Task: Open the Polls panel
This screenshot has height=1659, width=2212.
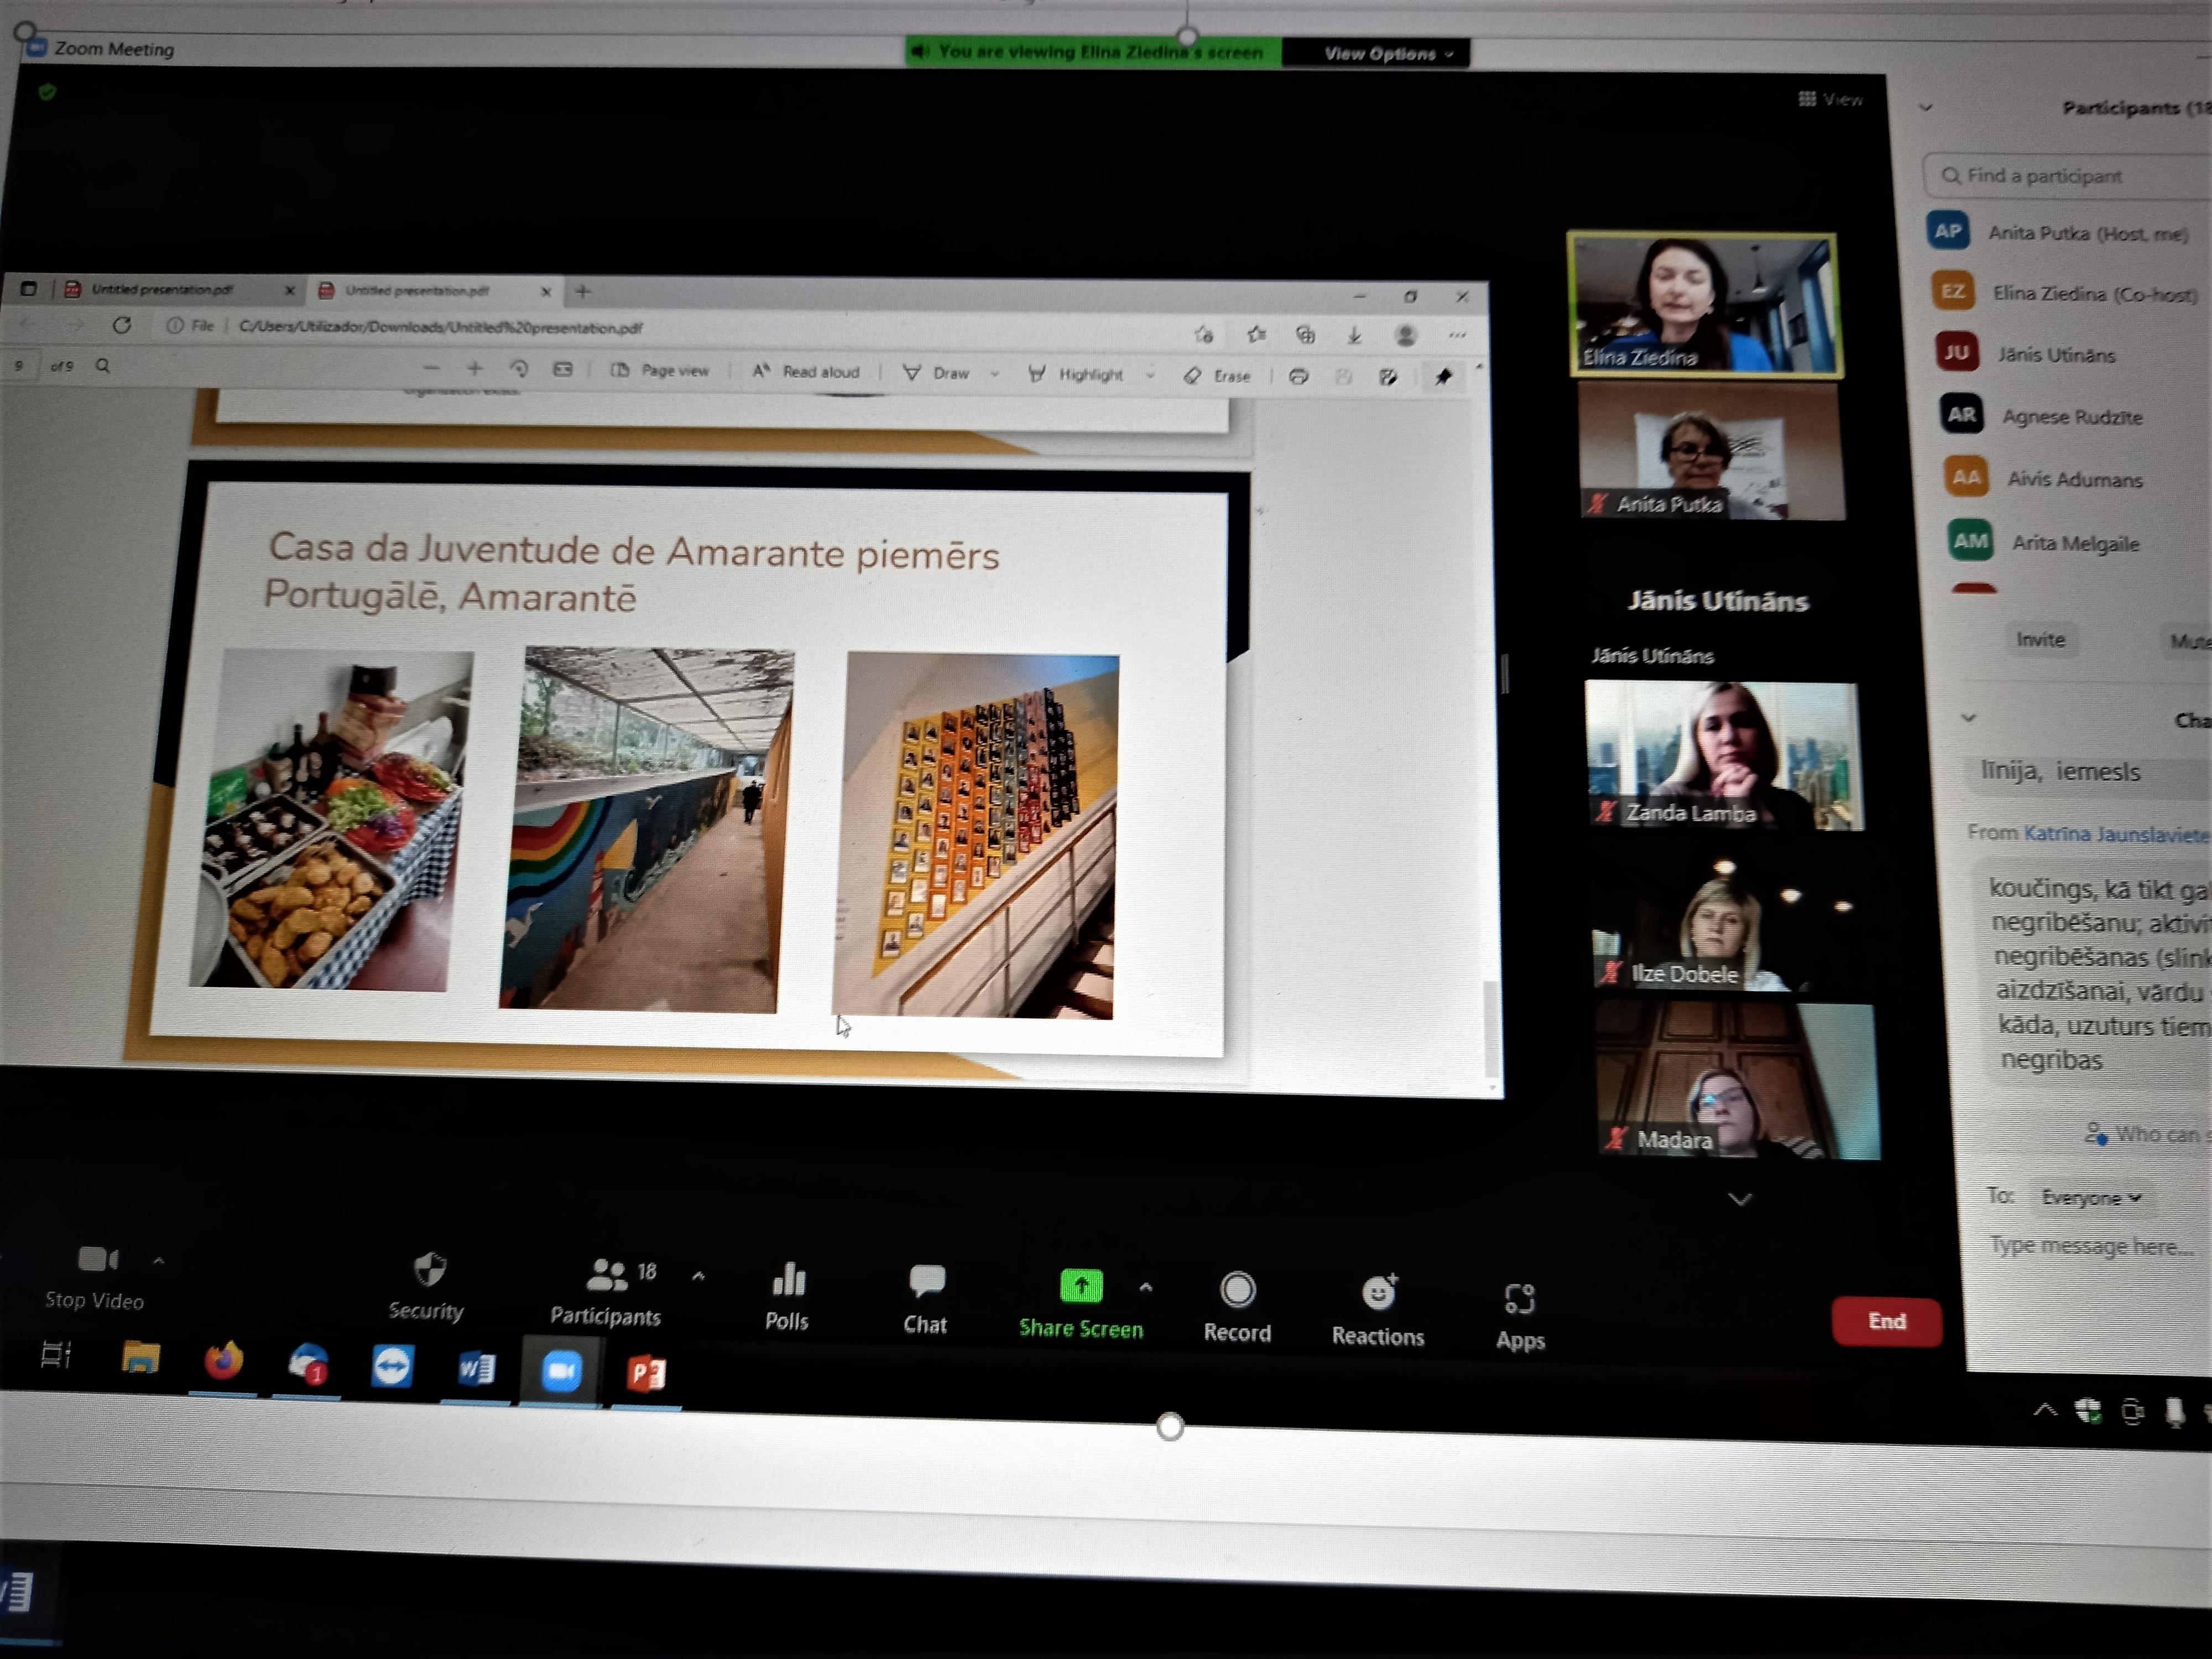Action: pyautogui.click(x=788, y=1280)
